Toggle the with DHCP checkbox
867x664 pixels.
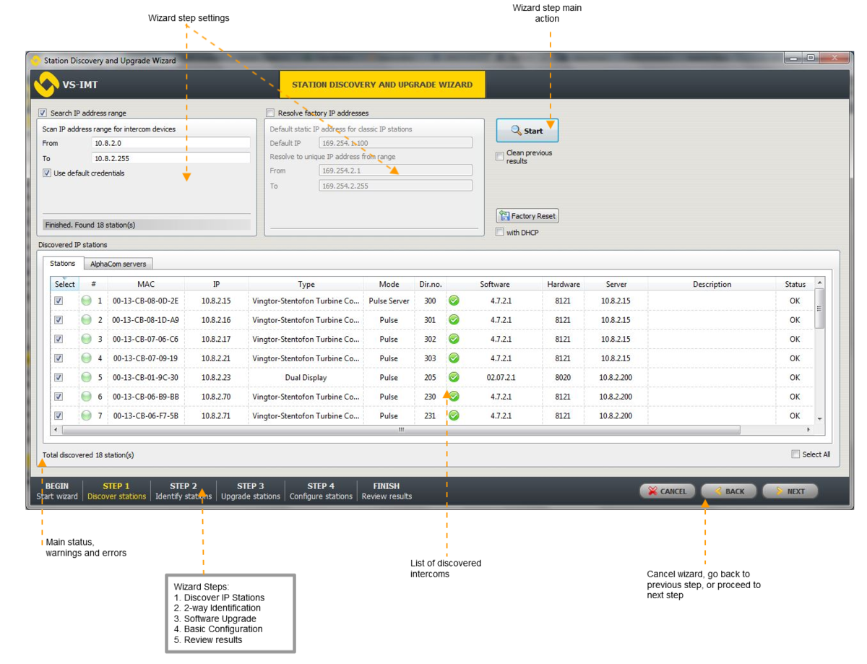point(499,232)
